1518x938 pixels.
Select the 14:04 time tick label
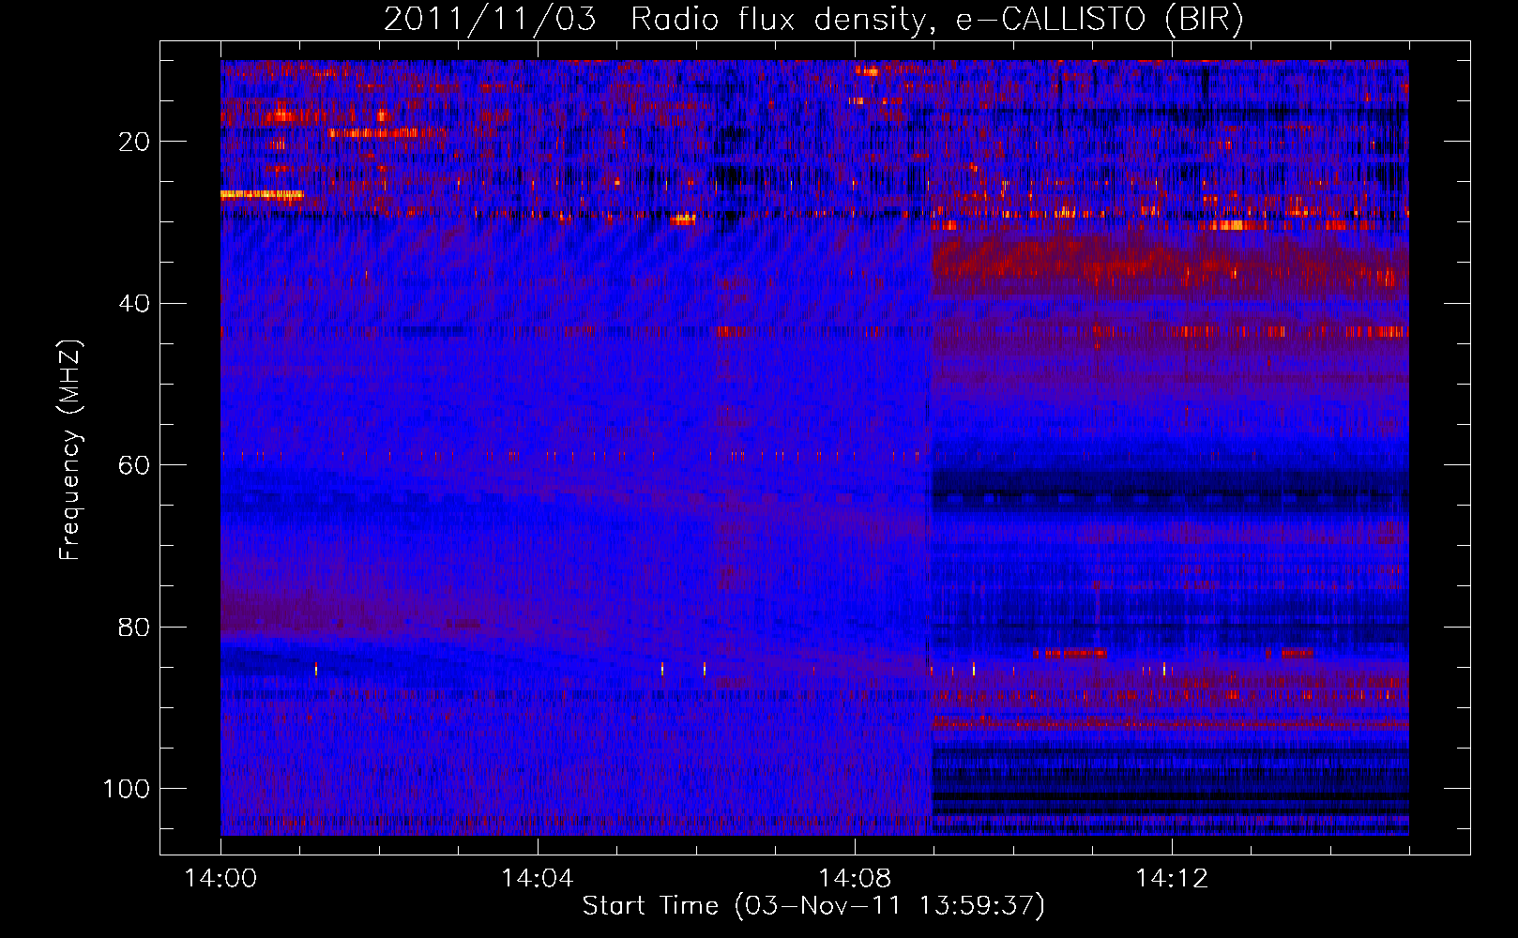(x=537, y=879)
